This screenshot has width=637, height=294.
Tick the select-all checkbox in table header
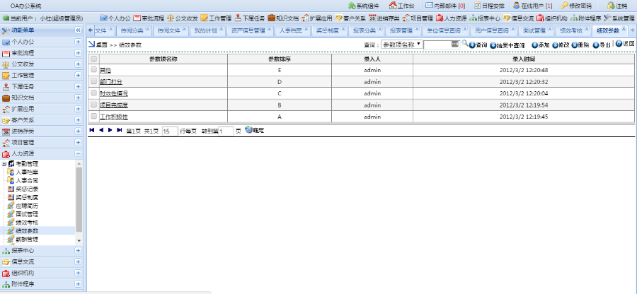(94, 59)
